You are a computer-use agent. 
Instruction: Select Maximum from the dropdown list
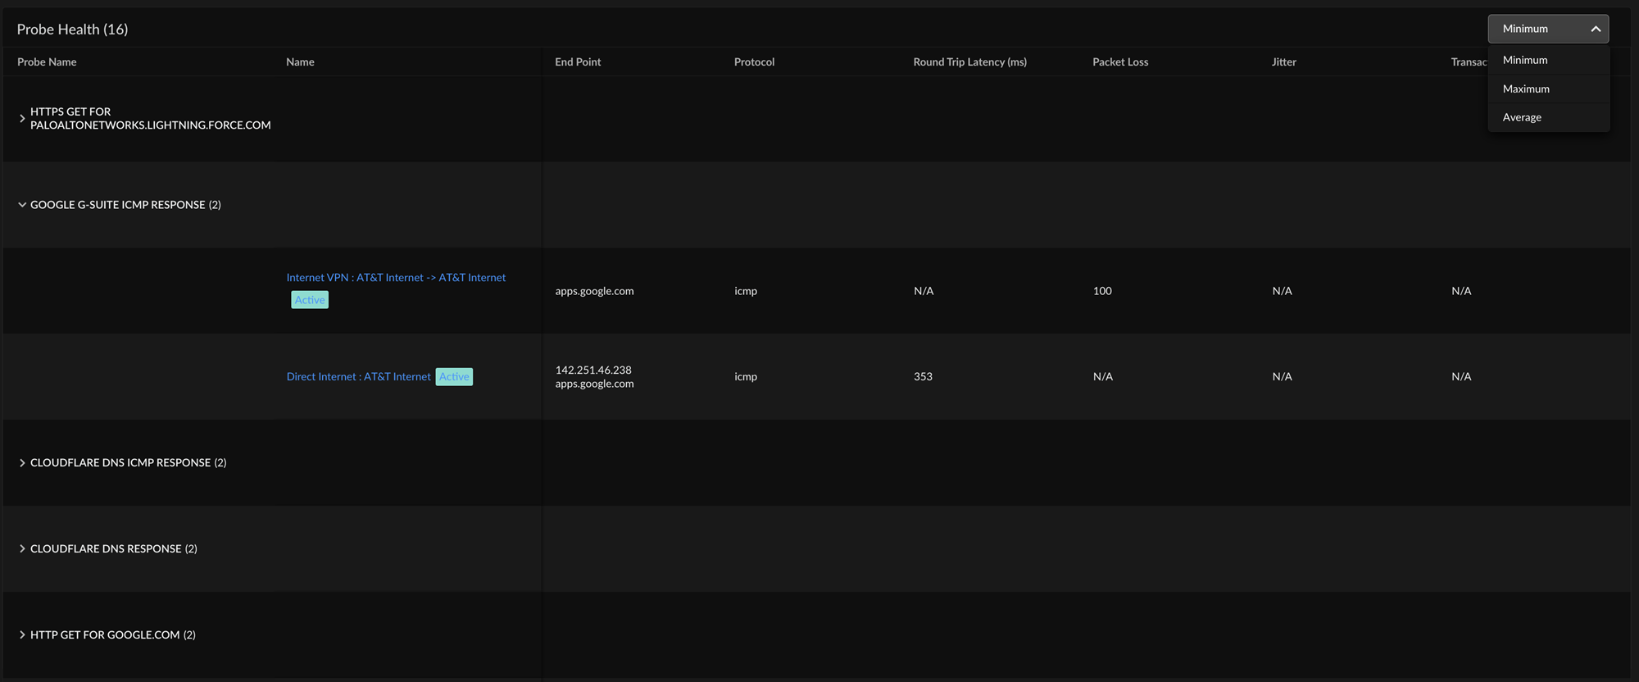click(1526, 89)
